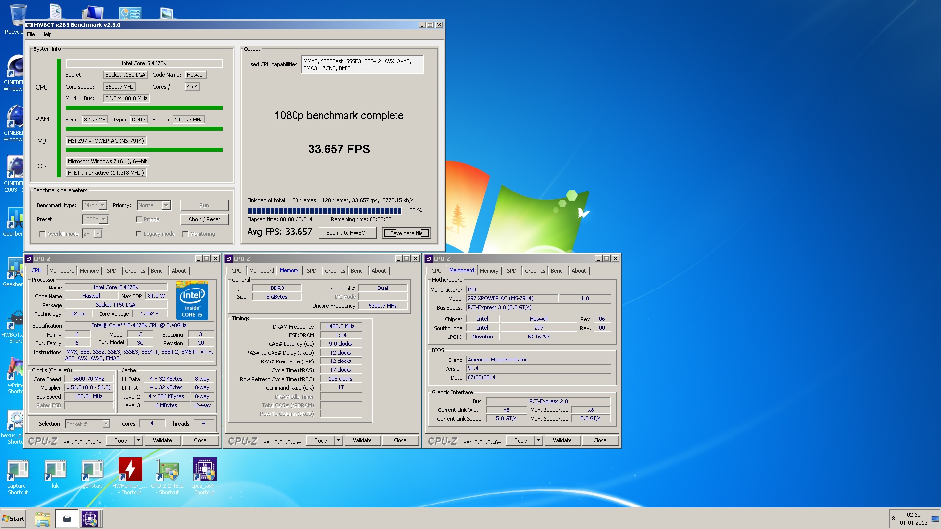
Task: Open About tab in CPU-Z Memory window
Action: tap(379, 271)
